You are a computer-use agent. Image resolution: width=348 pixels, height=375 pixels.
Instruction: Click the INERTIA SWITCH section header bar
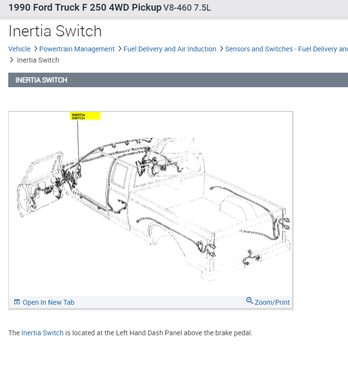click(178, 80)
